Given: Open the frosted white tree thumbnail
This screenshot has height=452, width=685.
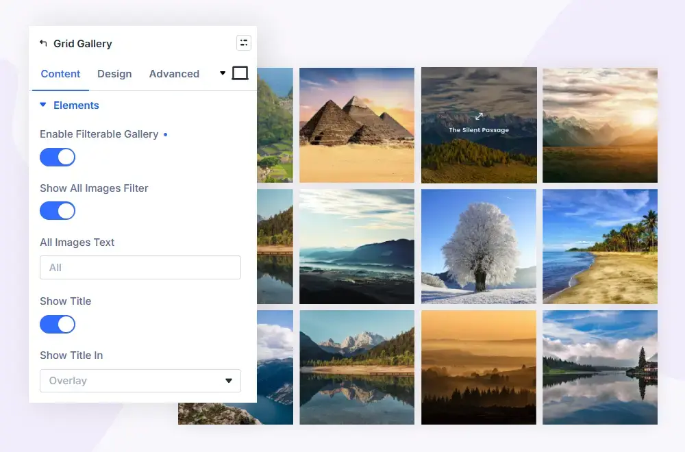Looking at the screenshot, I should tap(479, 247).
